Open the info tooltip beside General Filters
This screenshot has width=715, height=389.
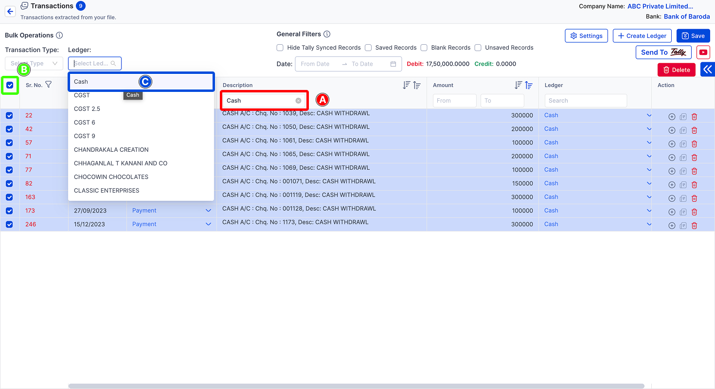click(327, 35)
